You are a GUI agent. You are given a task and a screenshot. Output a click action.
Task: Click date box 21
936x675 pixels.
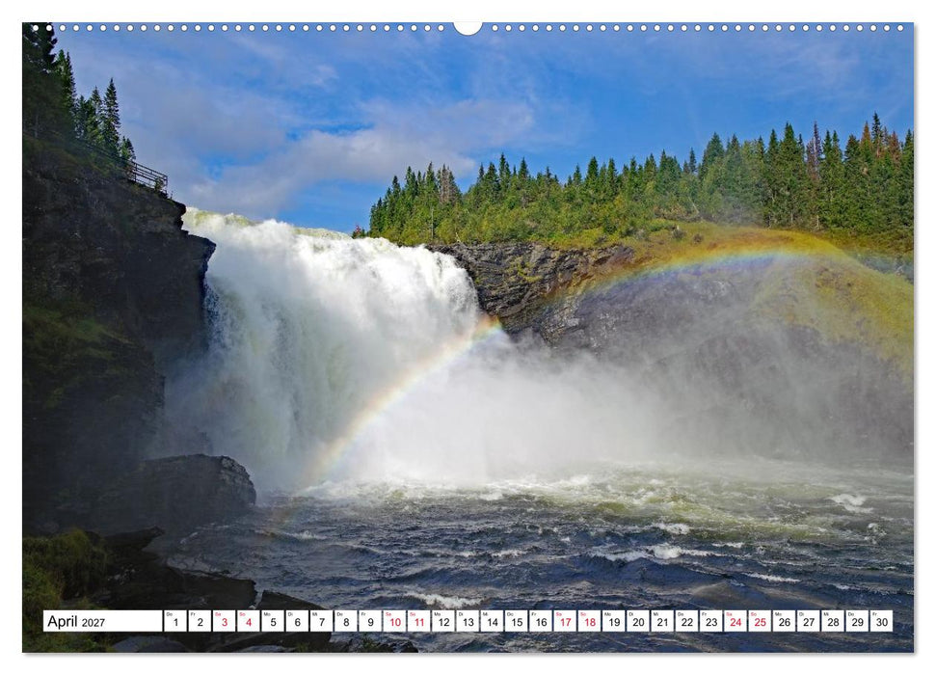(x=662, y=621)
